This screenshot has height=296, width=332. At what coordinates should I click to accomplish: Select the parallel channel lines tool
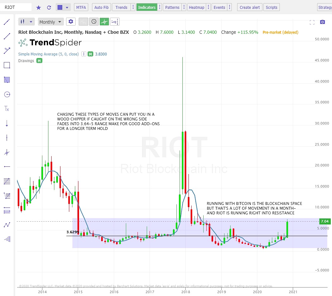point(7,210)
